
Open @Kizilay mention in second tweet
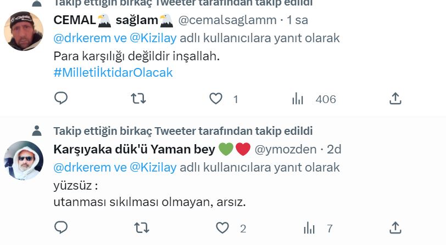click(153, 168)
